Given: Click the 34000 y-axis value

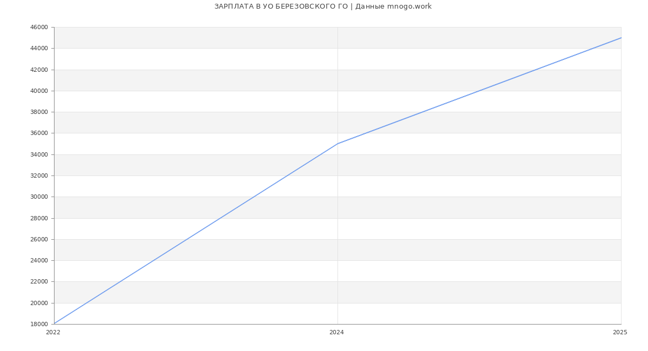Looking at the screenshot, I should click(39, 155).
